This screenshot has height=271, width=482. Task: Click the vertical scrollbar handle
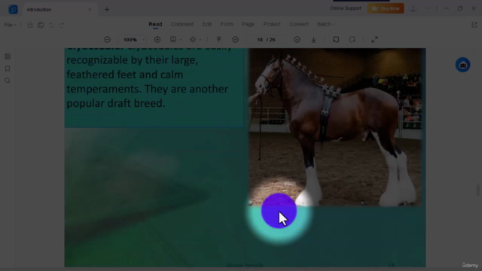click(478, 190)
